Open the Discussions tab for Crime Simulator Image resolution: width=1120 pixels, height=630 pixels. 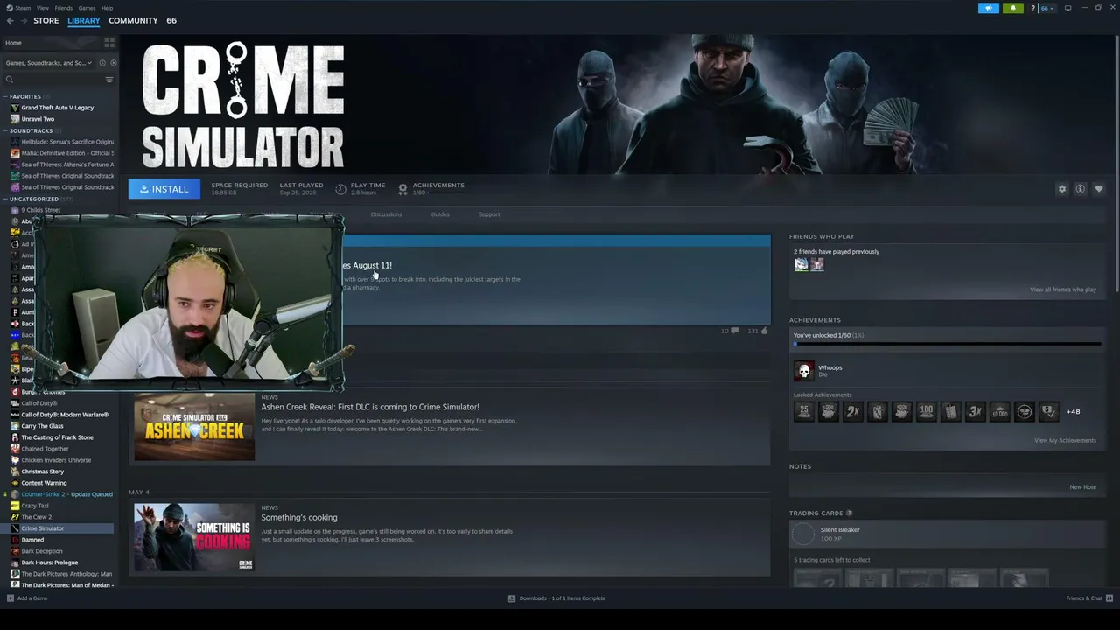386,214
